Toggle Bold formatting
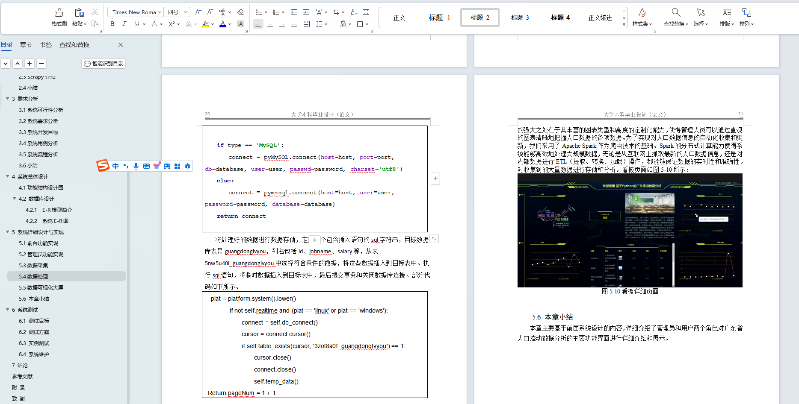Screen dimensions: 799x404 click(112, 24)
